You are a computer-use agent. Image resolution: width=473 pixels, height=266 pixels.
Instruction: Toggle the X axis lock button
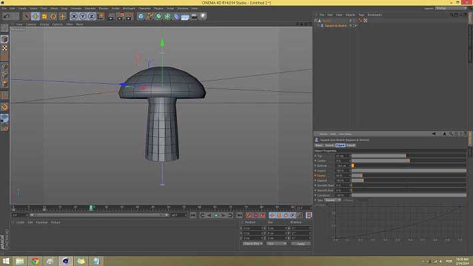[x=75, y=16]
